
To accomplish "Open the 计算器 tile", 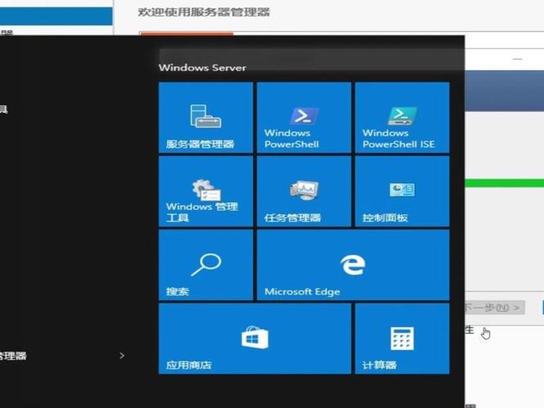I will pyautogui.click(x=402, y=339).
